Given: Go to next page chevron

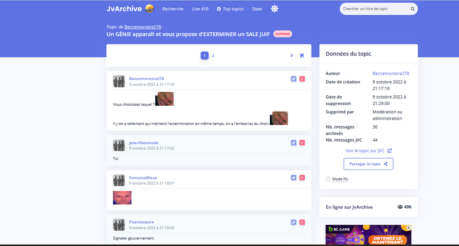Looking at the screenshot, I should pos(291,56).
